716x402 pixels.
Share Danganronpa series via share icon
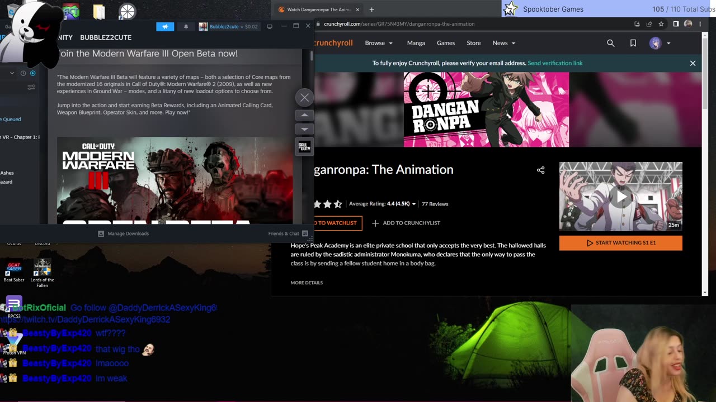[x=540, y=170]
